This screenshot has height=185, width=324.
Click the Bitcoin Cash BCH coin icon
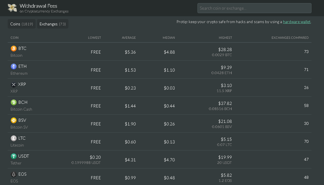(14, 102)
